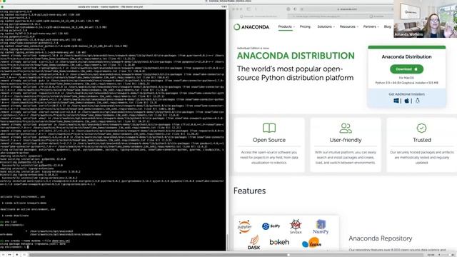Click the browser address bar showing anaconda.com
Screen dimensions: 457x257
click(x=346, y=9)
